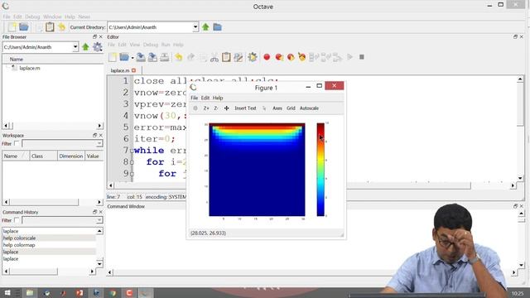Save file using Editor toolbar save icon
The height and width of the screenshot is (298, 530).
[141, 57]
